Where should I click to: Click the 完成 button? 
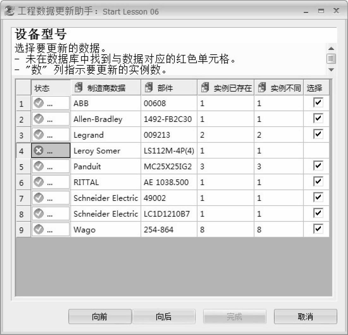click(x=235, y=317)
